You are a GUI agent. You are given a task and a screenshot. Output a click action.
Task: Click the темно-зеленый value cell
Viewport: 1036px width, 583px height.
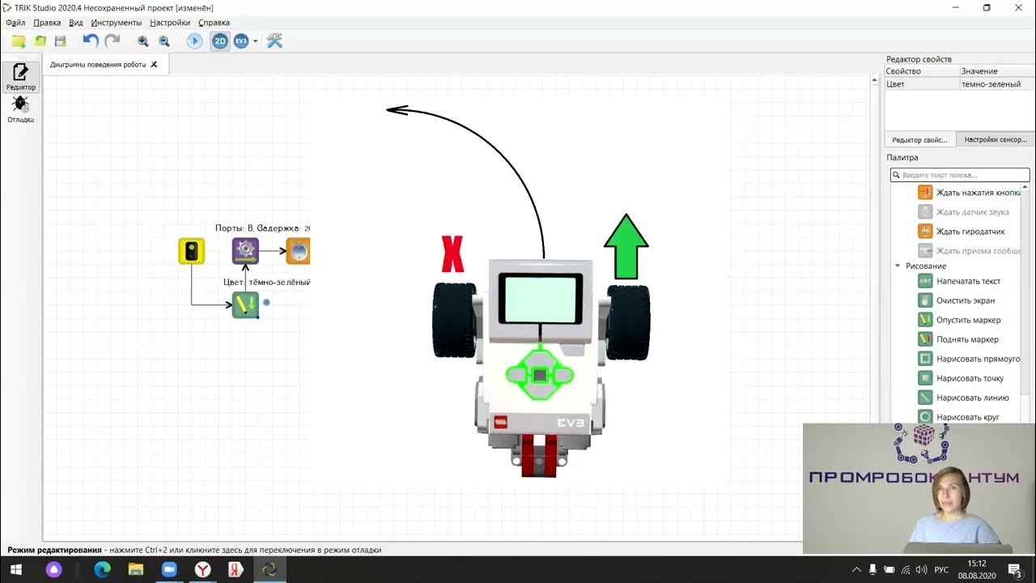tap(996, 84)
